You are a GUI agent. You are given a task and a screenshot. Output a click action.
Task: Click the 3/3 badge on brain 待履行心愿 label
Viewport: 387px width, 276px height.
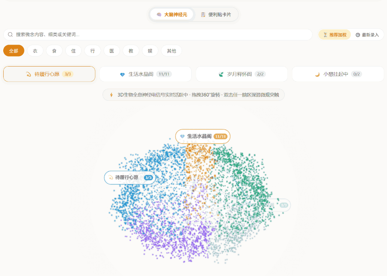[148, 178]
